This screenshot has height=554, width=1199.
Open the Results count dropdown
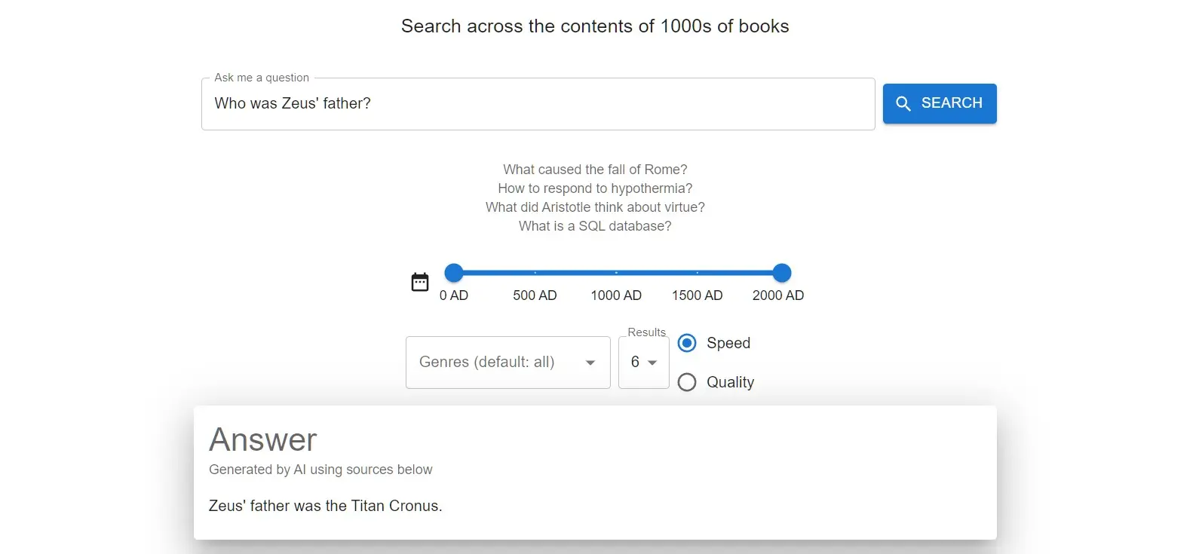tap(642, 363)
